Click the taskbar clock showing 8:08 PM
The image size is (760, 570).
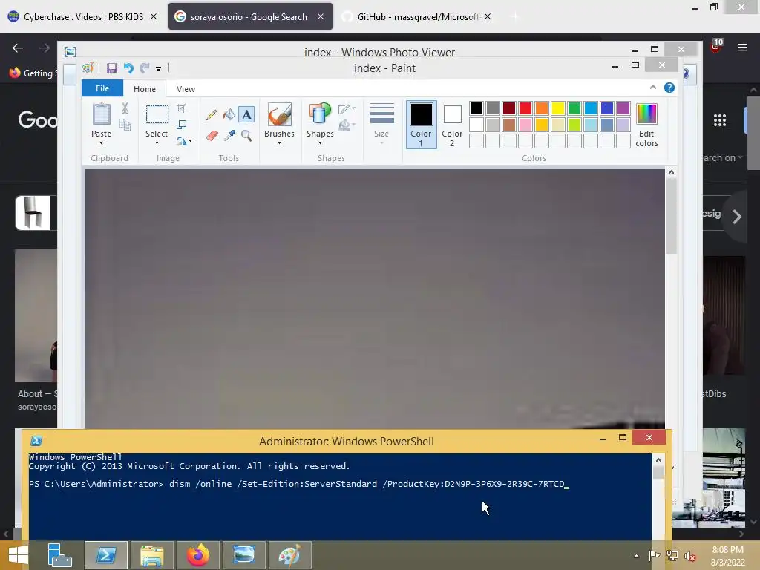pos(727,556)
